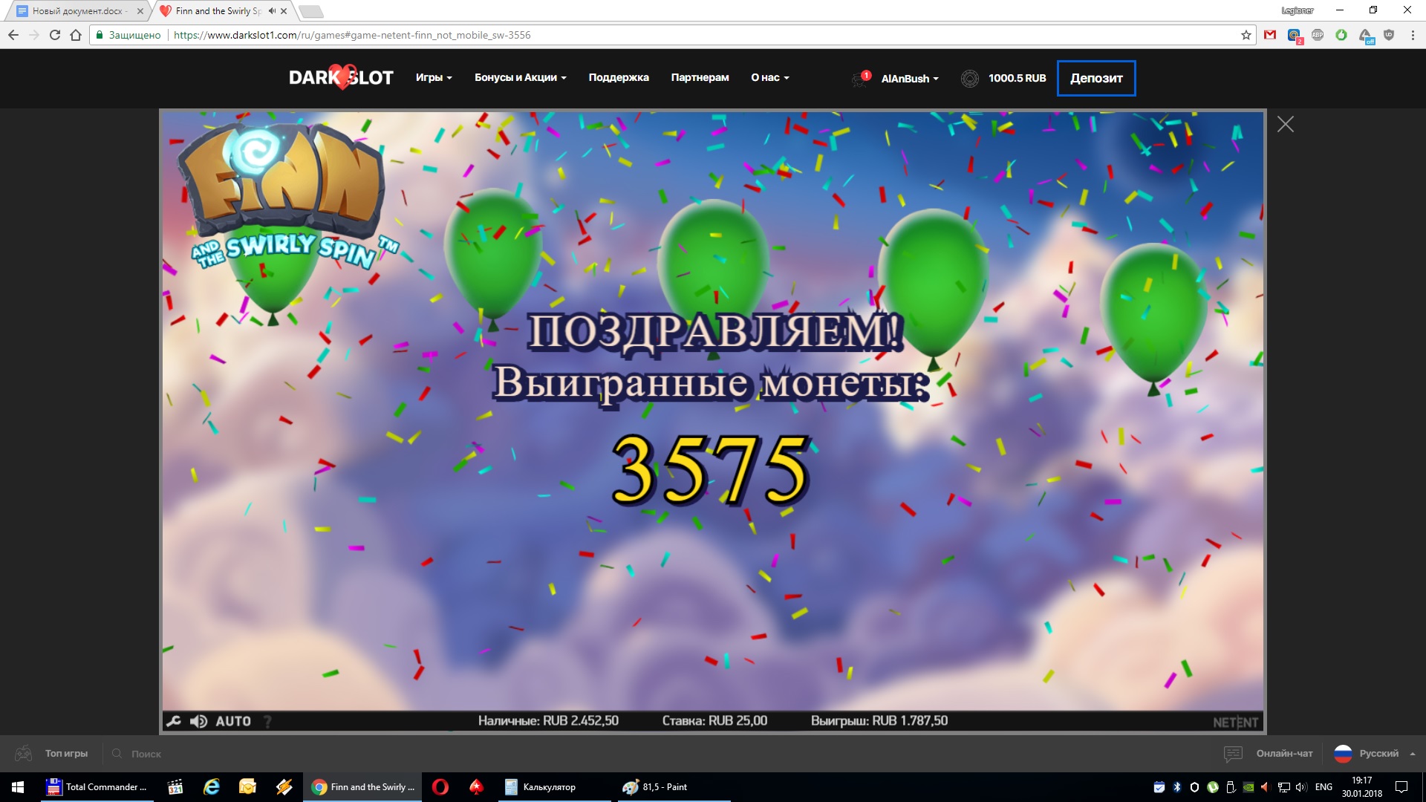Open NVIDIA tray icon
This screenshot has width=1426, height=802.
1248,787
